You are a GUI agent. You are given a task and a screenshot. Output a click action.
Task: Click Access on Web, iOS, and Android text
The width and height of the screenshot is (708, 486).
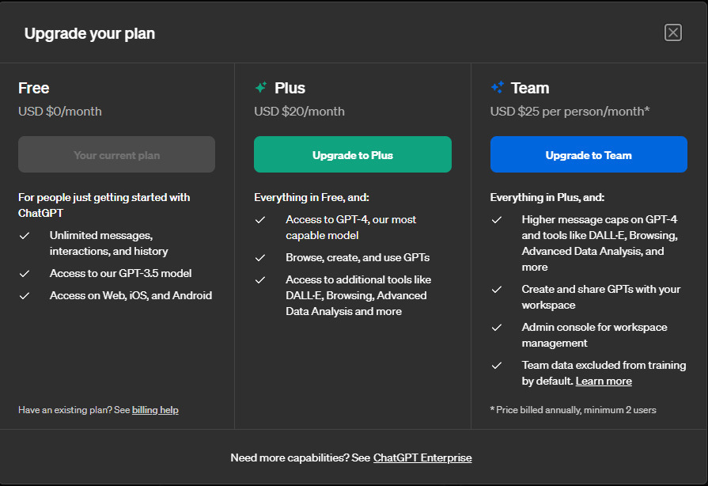(131, 295)
